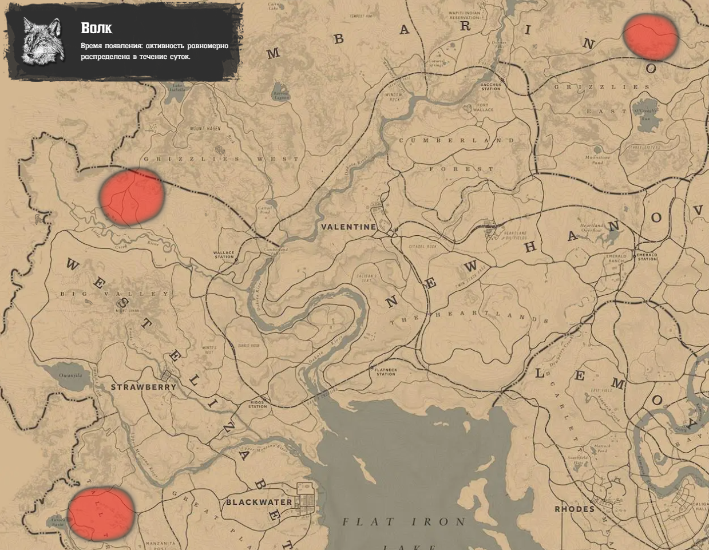Click the Bacchus Station label
The image size is (709, 550).
click(491, 87)
